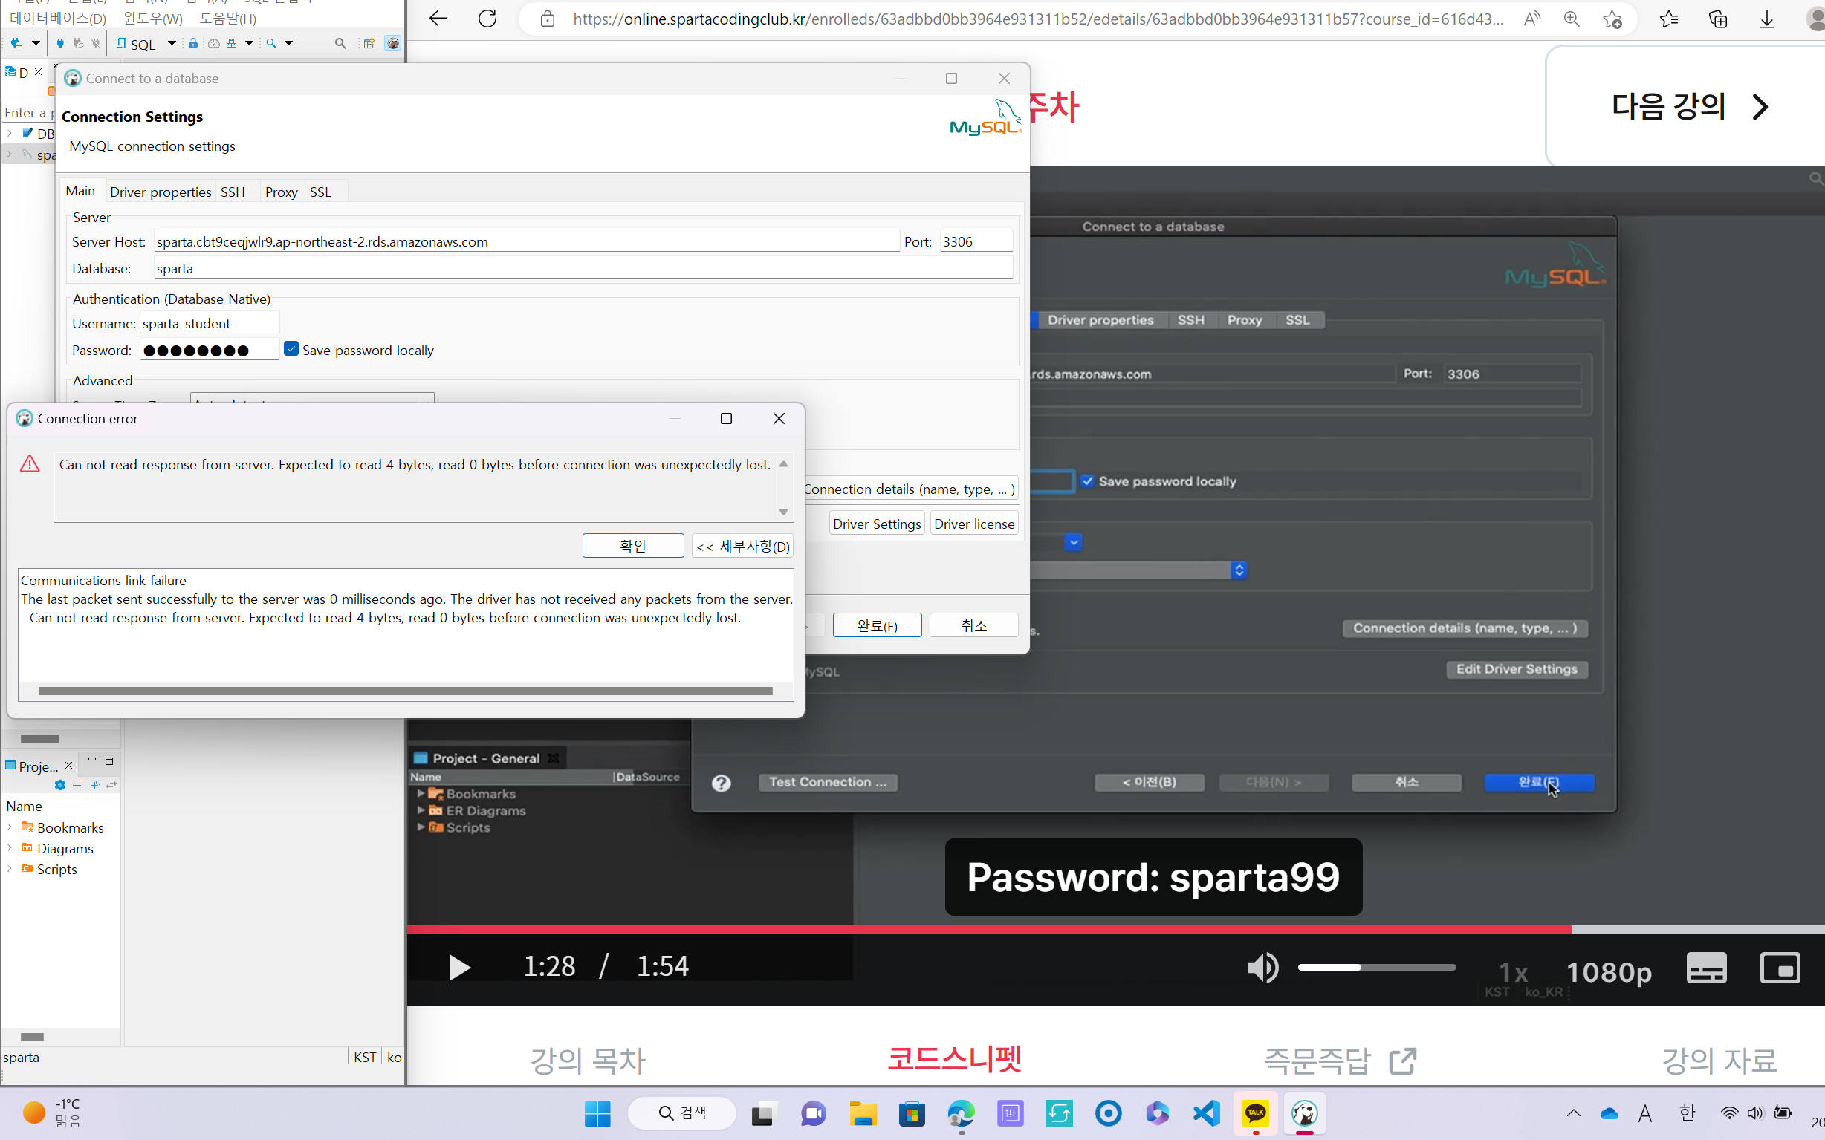This screenshot has height=1140, width=1825.
Task: Click the Server Host input field
Action: coord(526,241)
